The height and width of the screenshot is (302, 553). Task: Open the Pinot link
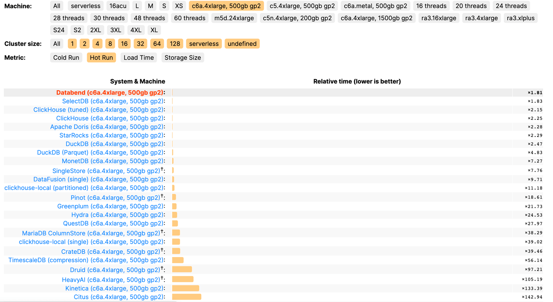[x=115, y=198]
